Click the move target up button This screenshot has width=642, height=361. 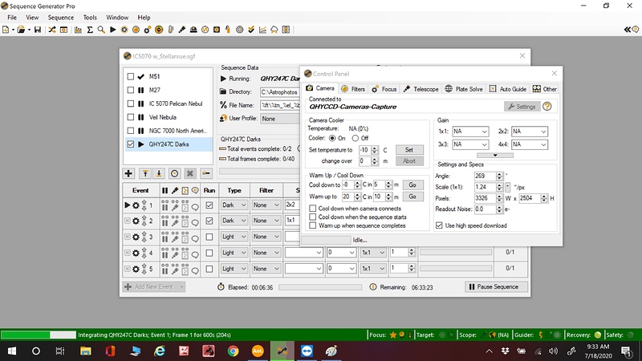[x=145, y=173]
